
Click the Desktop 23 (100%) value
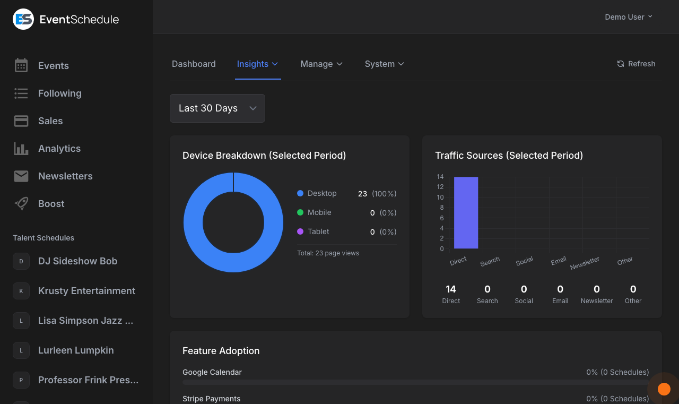click(x=377, y=194)
